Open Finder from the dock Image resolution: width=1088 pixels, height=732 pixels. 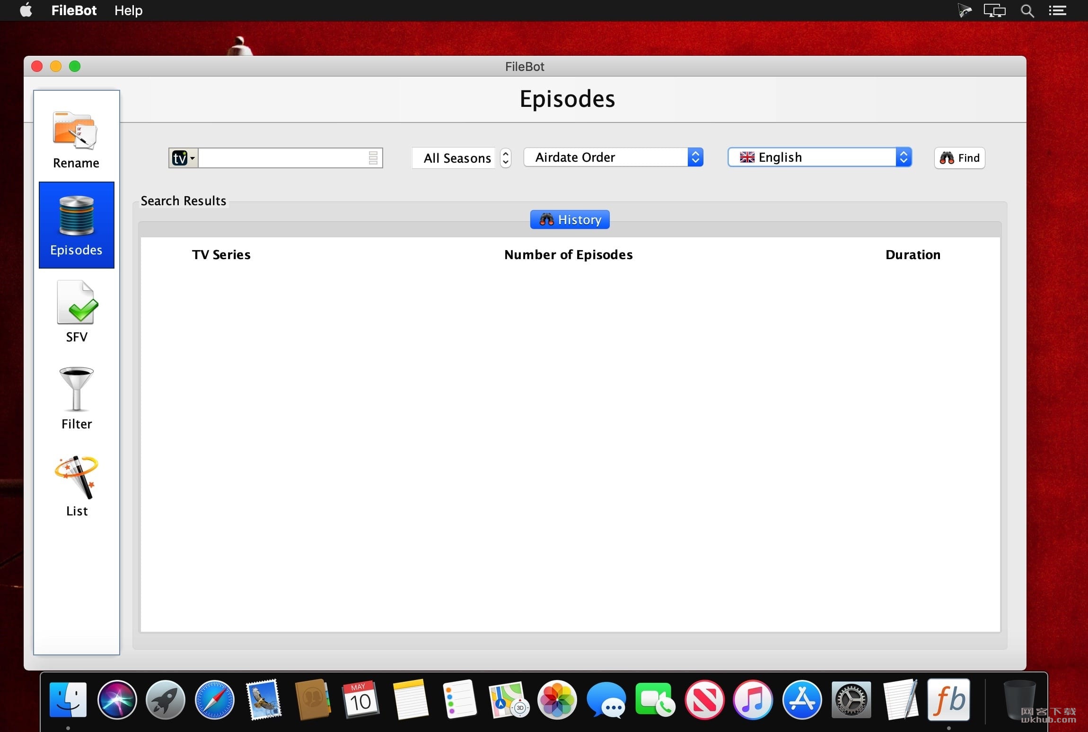click(68, 699)
